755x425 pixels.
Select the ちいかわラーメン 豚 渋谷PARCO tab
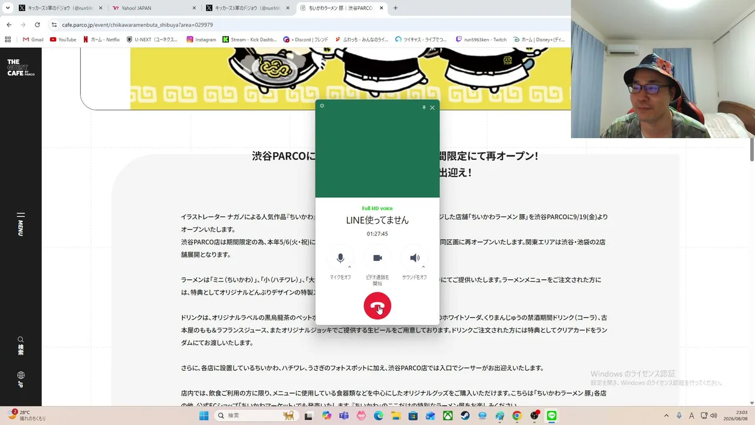point(342,8)
